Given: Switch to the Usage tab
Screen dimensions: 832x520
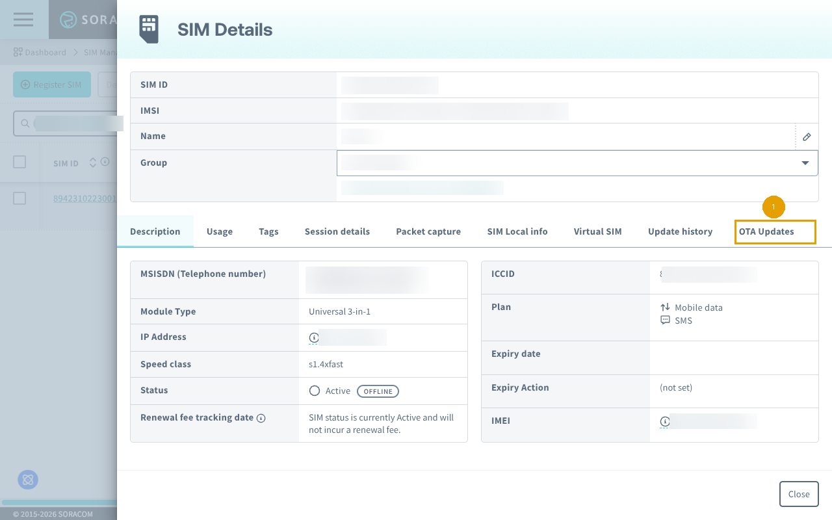Looking at the screenshot, I should 219,231.
